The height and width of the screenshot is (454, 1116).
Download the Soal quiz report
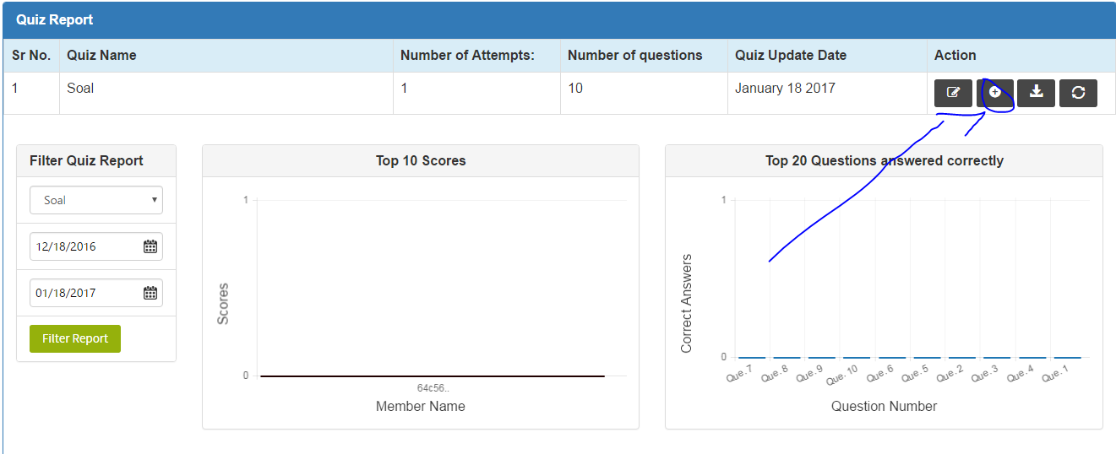[1036, 93]
